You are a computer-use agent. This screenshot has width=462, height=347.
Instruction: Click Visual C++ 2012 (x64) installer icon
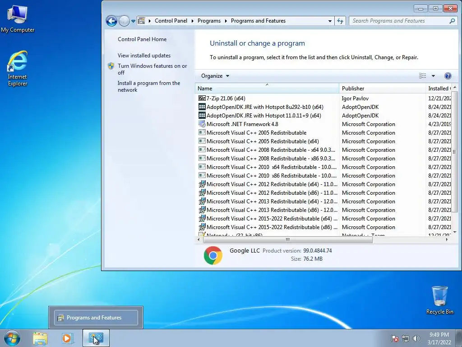(202, 184)
